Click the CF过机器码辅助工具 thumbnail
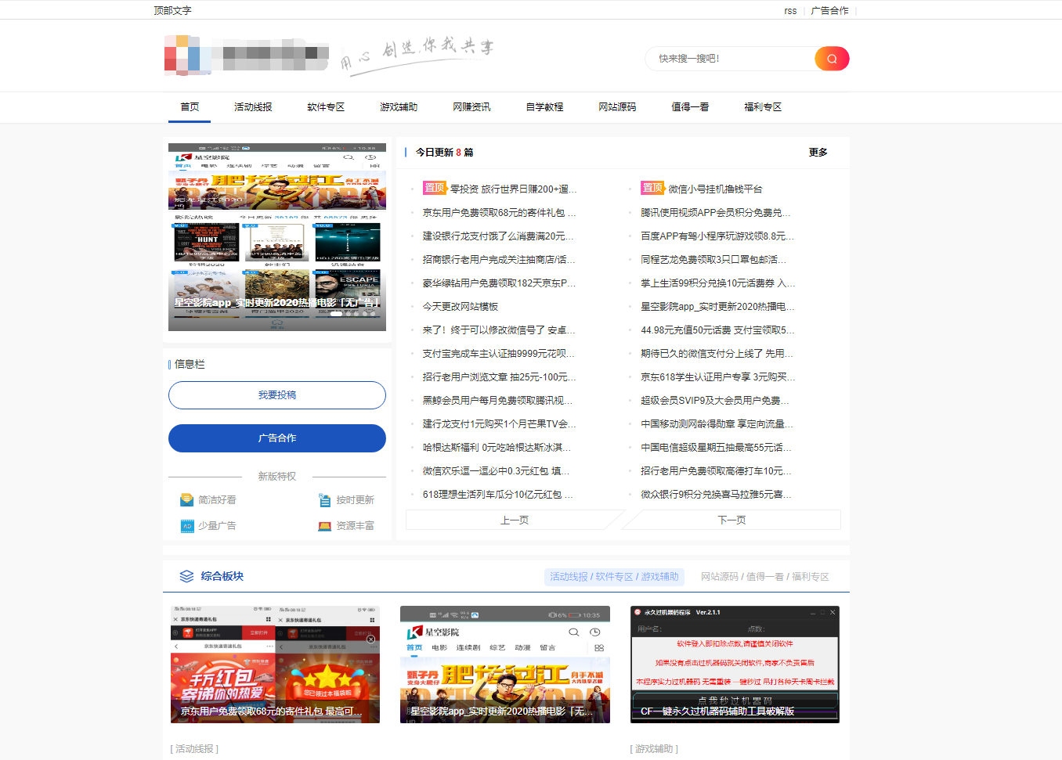The width and height of the screenshot is (1062, 760). (x=734, y=664)
